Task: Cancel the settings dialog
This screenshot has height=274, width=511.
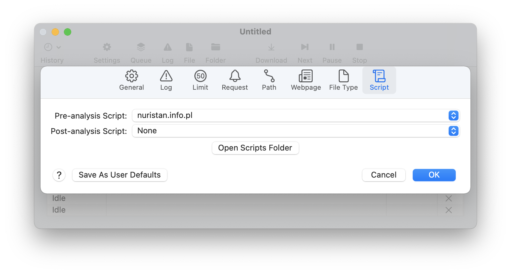Action: click(384, 175)
